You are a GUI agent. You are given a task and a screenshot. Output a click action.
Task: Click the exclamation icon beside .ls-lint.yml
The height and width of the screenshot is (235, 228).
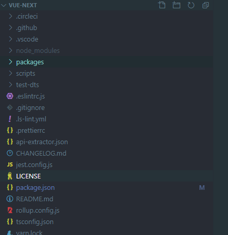(10, 119)
